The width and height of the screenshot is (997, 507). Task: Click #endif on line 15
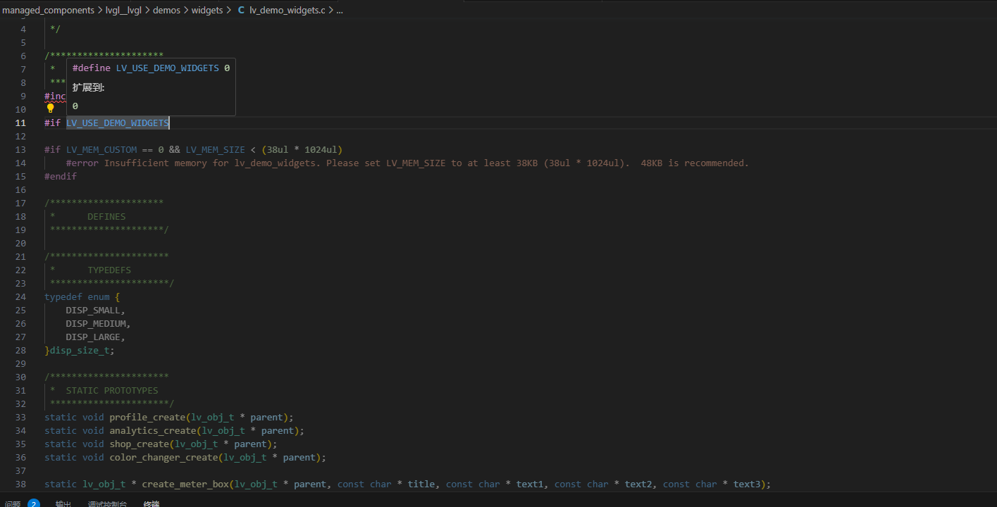61,176
